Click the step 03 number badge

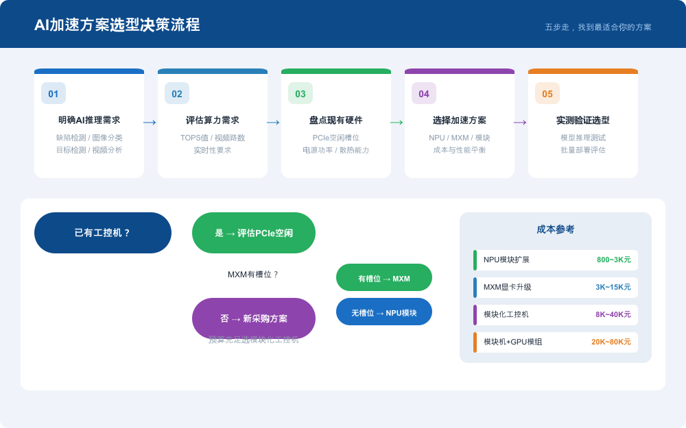point(300,93)
